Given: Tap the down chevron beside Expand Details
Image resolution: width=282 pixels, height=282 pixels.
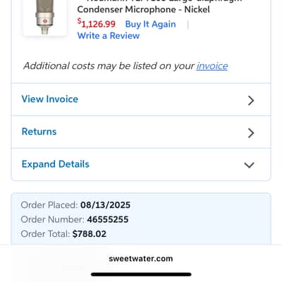Looking at the screenshot, I should click(x=249, y=165).
